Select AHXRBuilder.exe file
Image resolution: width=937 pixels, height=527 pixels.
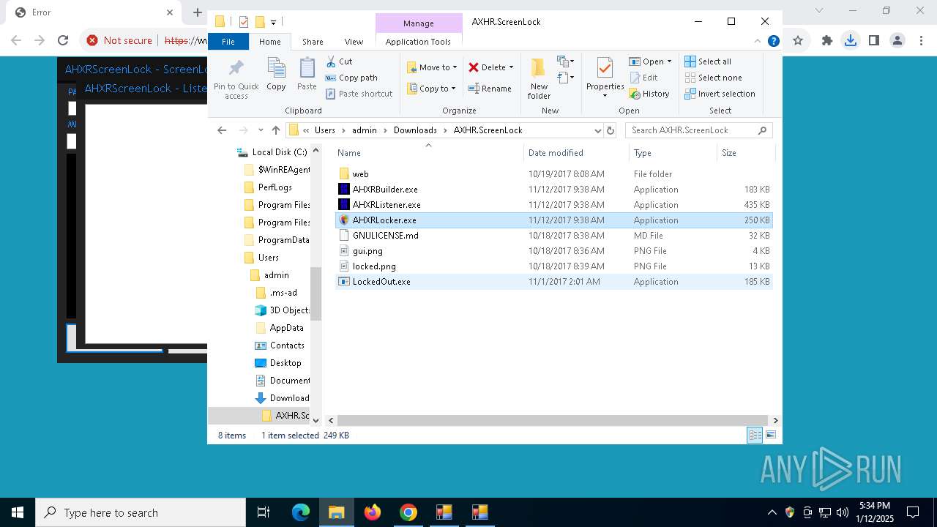pyautogui.click(x=553, y=190)
